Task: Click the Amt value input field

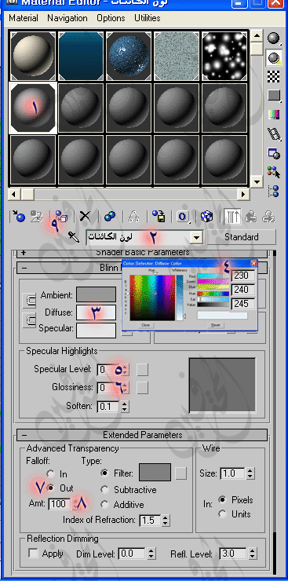Action: (60, 504)
